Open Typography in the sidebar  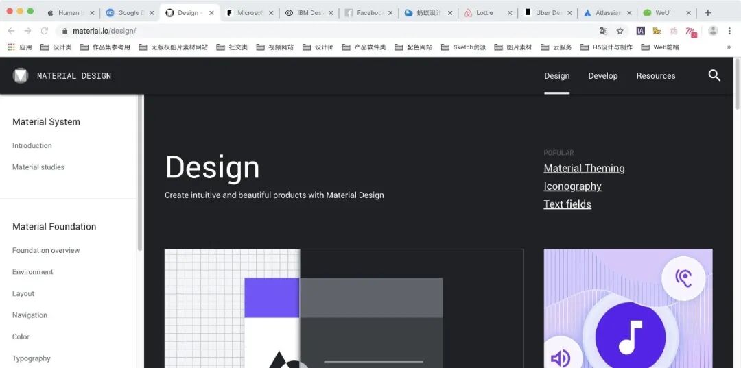pos(31,358)
